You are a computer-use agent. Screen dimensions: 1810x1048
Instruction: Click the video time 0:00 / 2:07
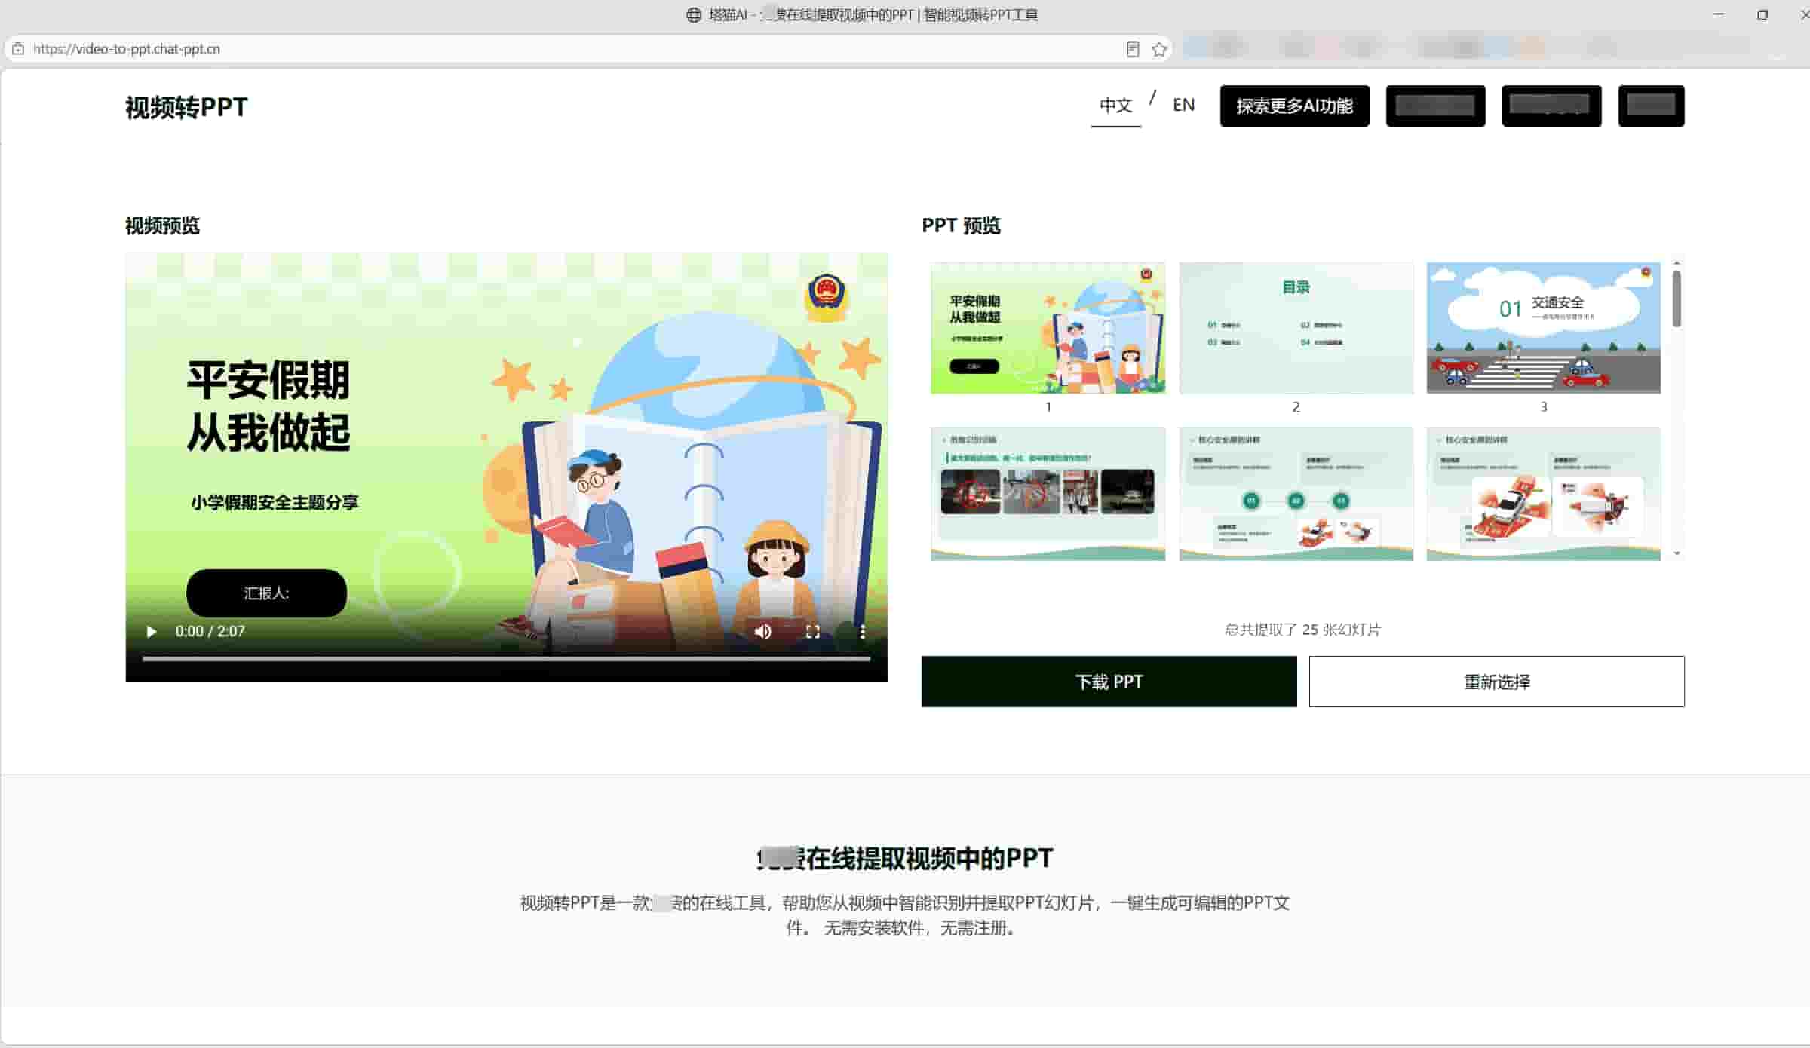(x=210, y=632)
